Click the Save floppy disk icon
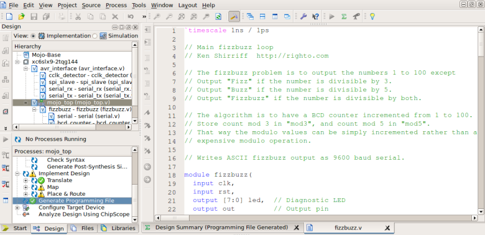Image resolution: width=485 pixels, height=235 pixels. (34, 16)
